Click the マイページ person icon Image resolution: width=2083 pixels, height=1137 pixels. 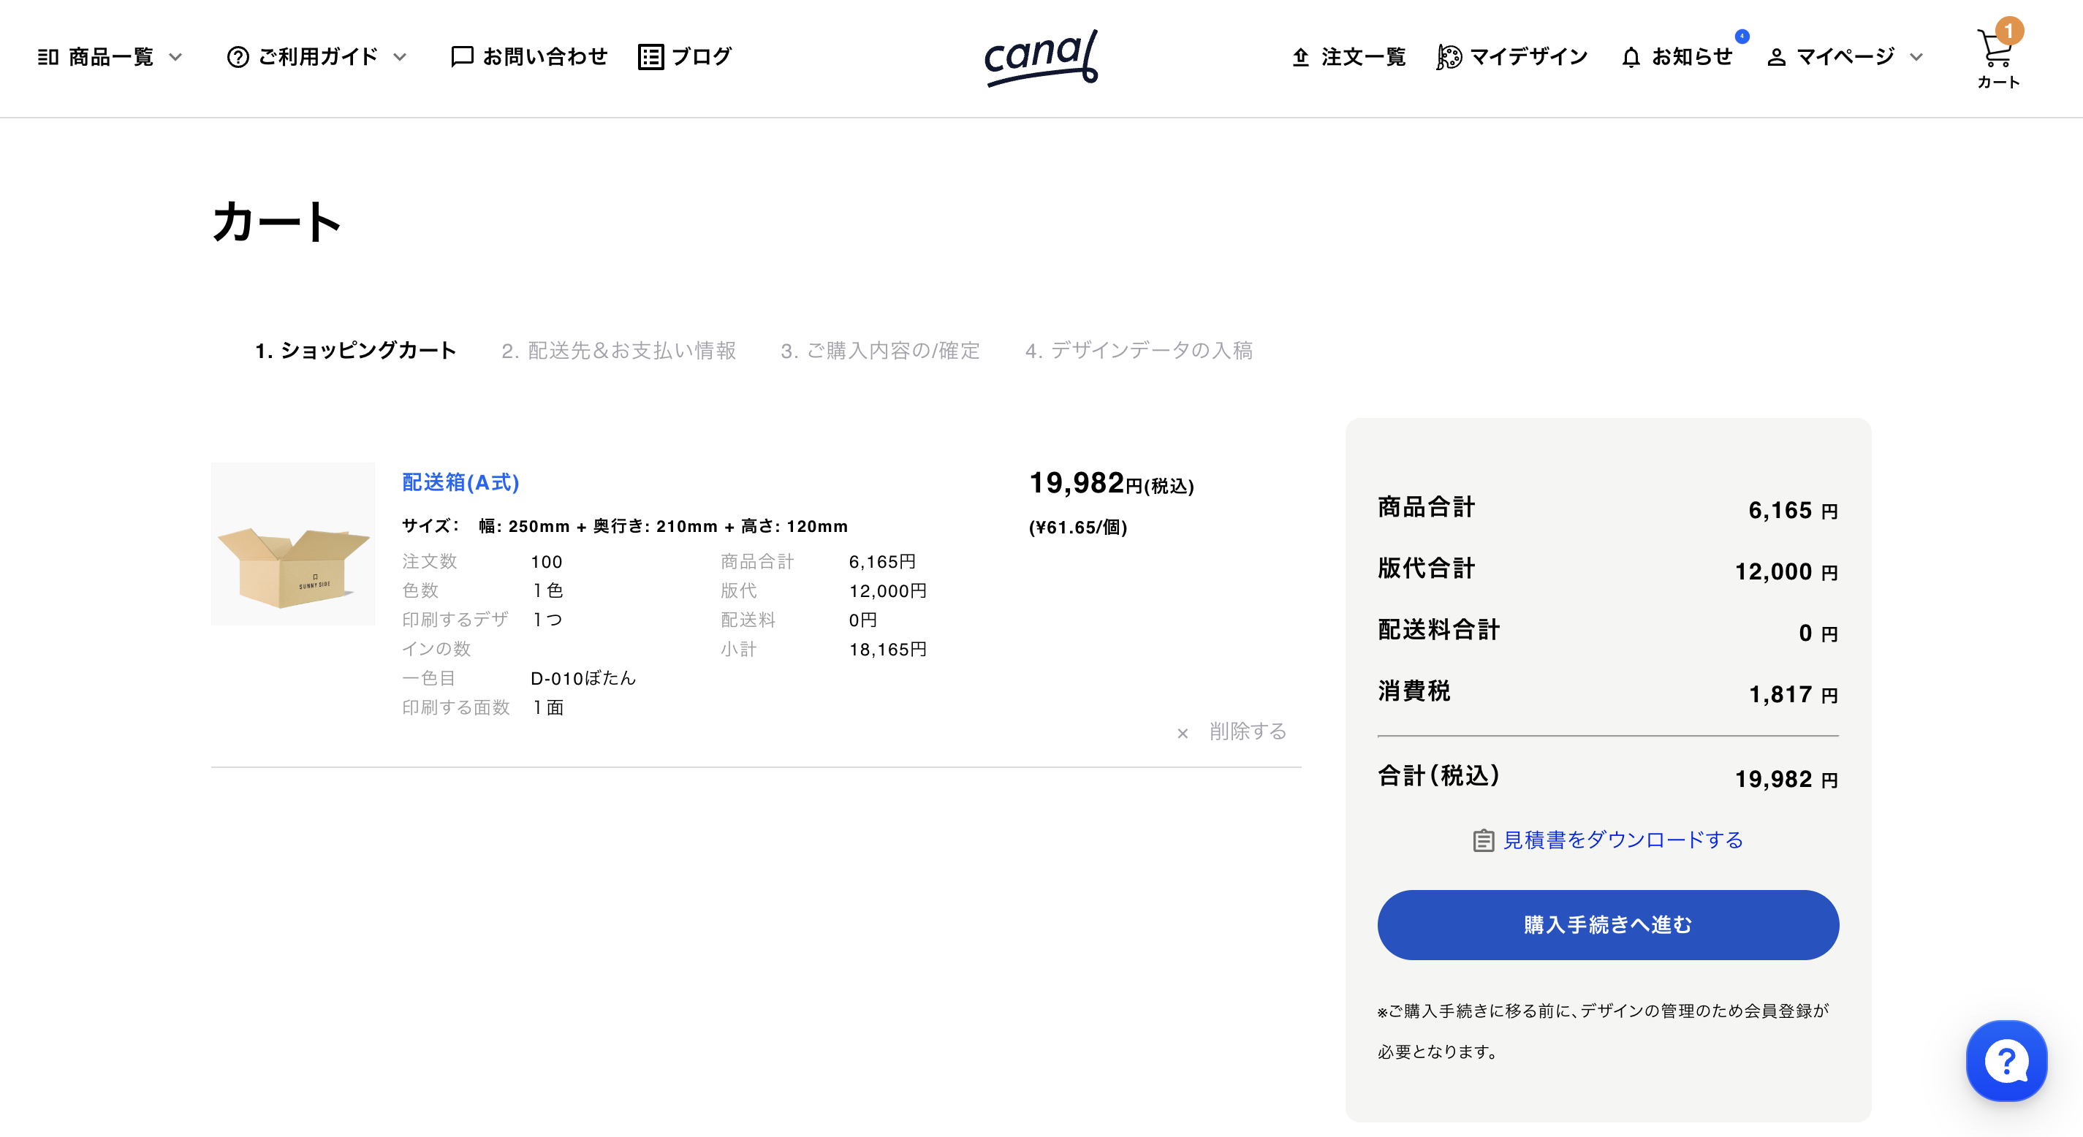pyautogui.click(x=1776, y=56)
